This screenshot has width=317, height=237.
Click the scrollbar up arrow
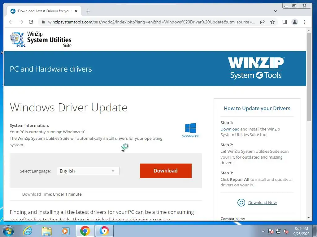[309, 31]
